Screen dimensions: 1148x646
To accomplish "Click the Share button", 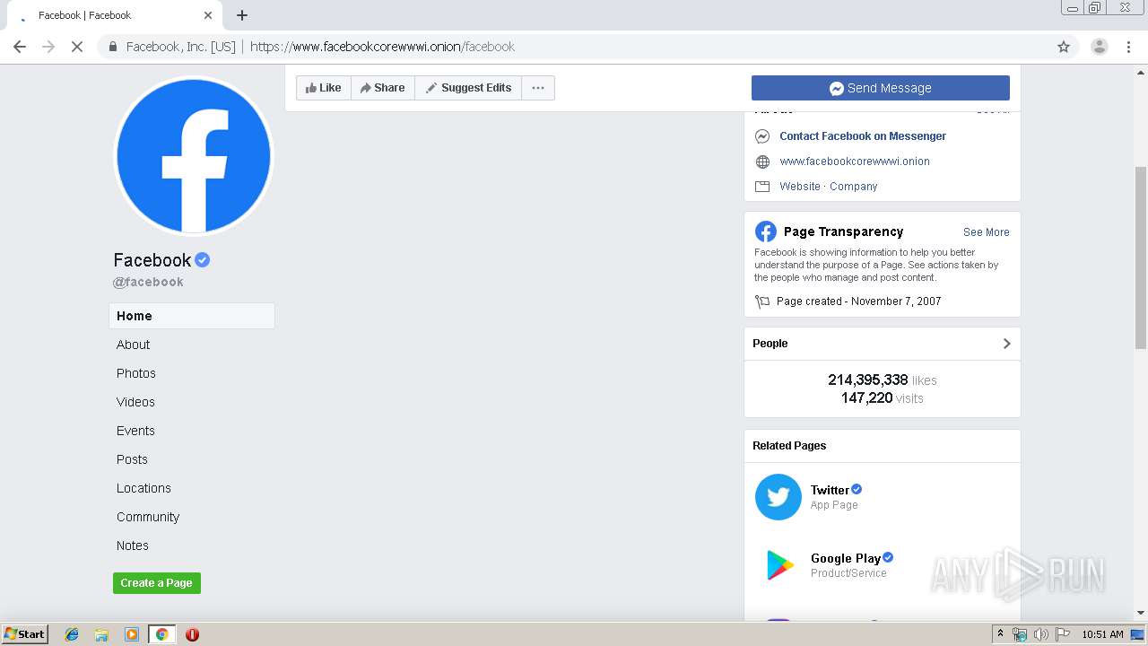I will click(383, 88).
